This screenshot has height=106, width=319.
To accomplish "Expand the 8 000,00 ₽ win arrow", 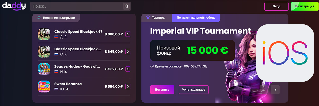I will (128, 34).
